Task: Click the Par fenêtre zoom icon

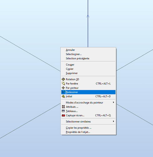Action: (x=63, y=84)
